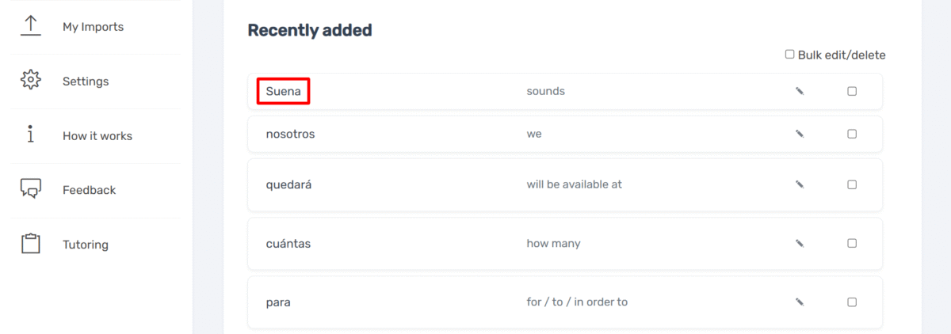951x334 pixels.
Task: Select the cuántas row checkbox
Action: tap(852, 243)
